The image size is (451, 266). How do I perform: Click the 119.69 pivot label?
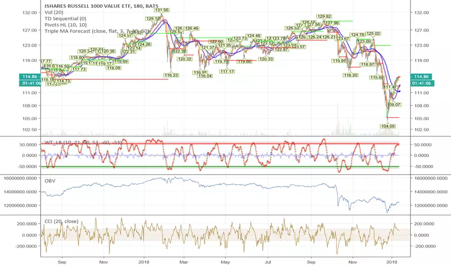coord(121,61)
